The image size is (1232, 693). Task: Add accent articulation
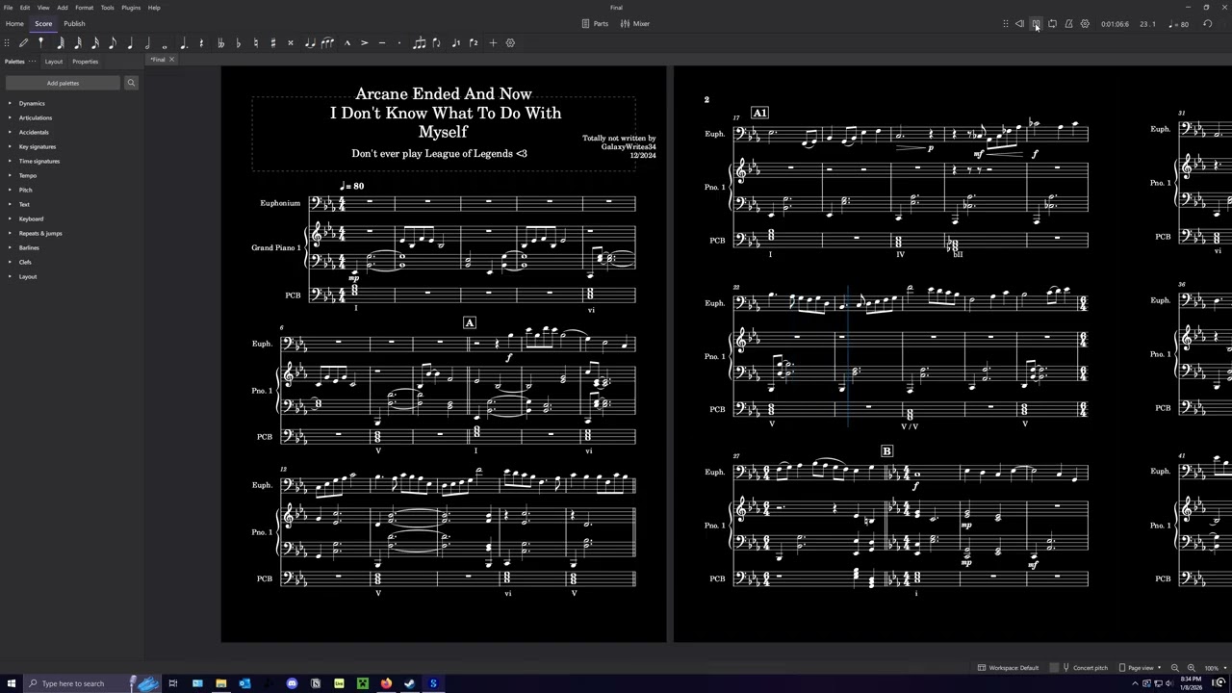pyautogui.click(x=364, y=42)
